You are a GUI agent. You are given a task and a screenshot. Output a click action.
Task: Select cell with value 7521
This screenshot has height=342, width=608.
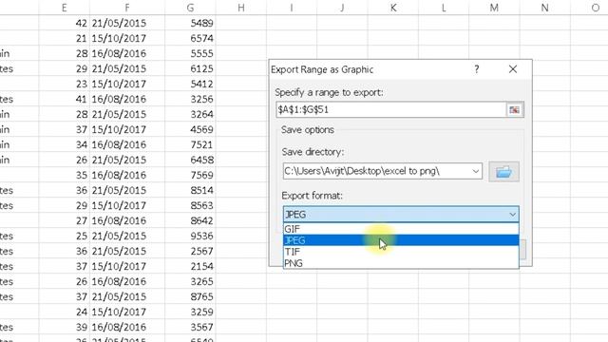pyautogui.click(x=190, y=144)
